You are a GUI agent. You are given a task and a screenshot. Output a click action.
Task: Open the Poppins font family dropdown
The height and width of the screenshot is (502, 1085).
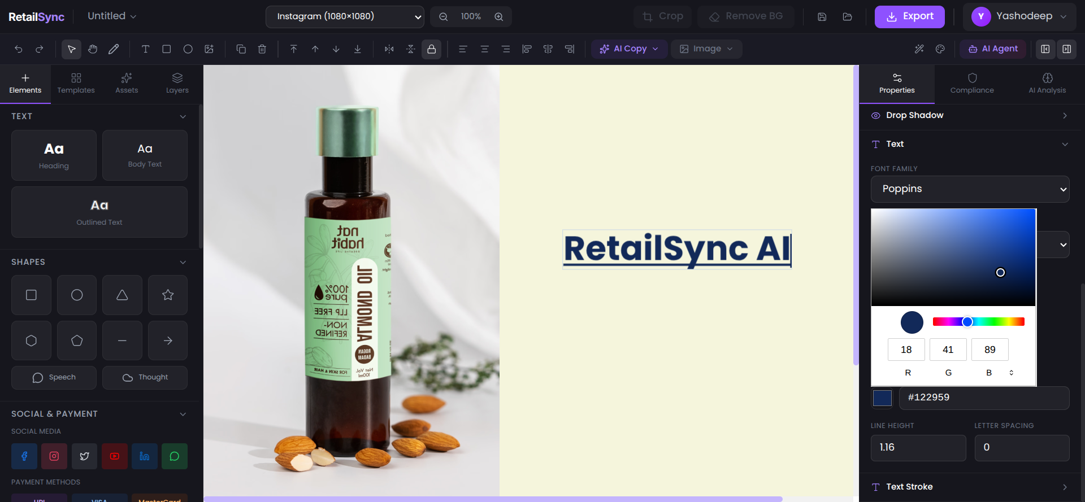pyautogui.click(x=970, y=189)
